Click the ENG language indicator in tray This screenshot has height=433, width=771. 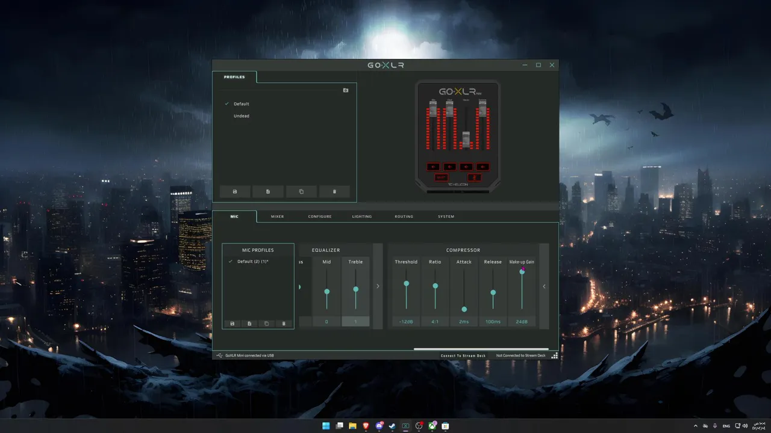(x=726, y=426)
